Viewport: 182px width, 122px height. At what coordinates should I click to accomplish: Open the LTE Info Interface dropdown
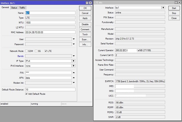[163, 8]
